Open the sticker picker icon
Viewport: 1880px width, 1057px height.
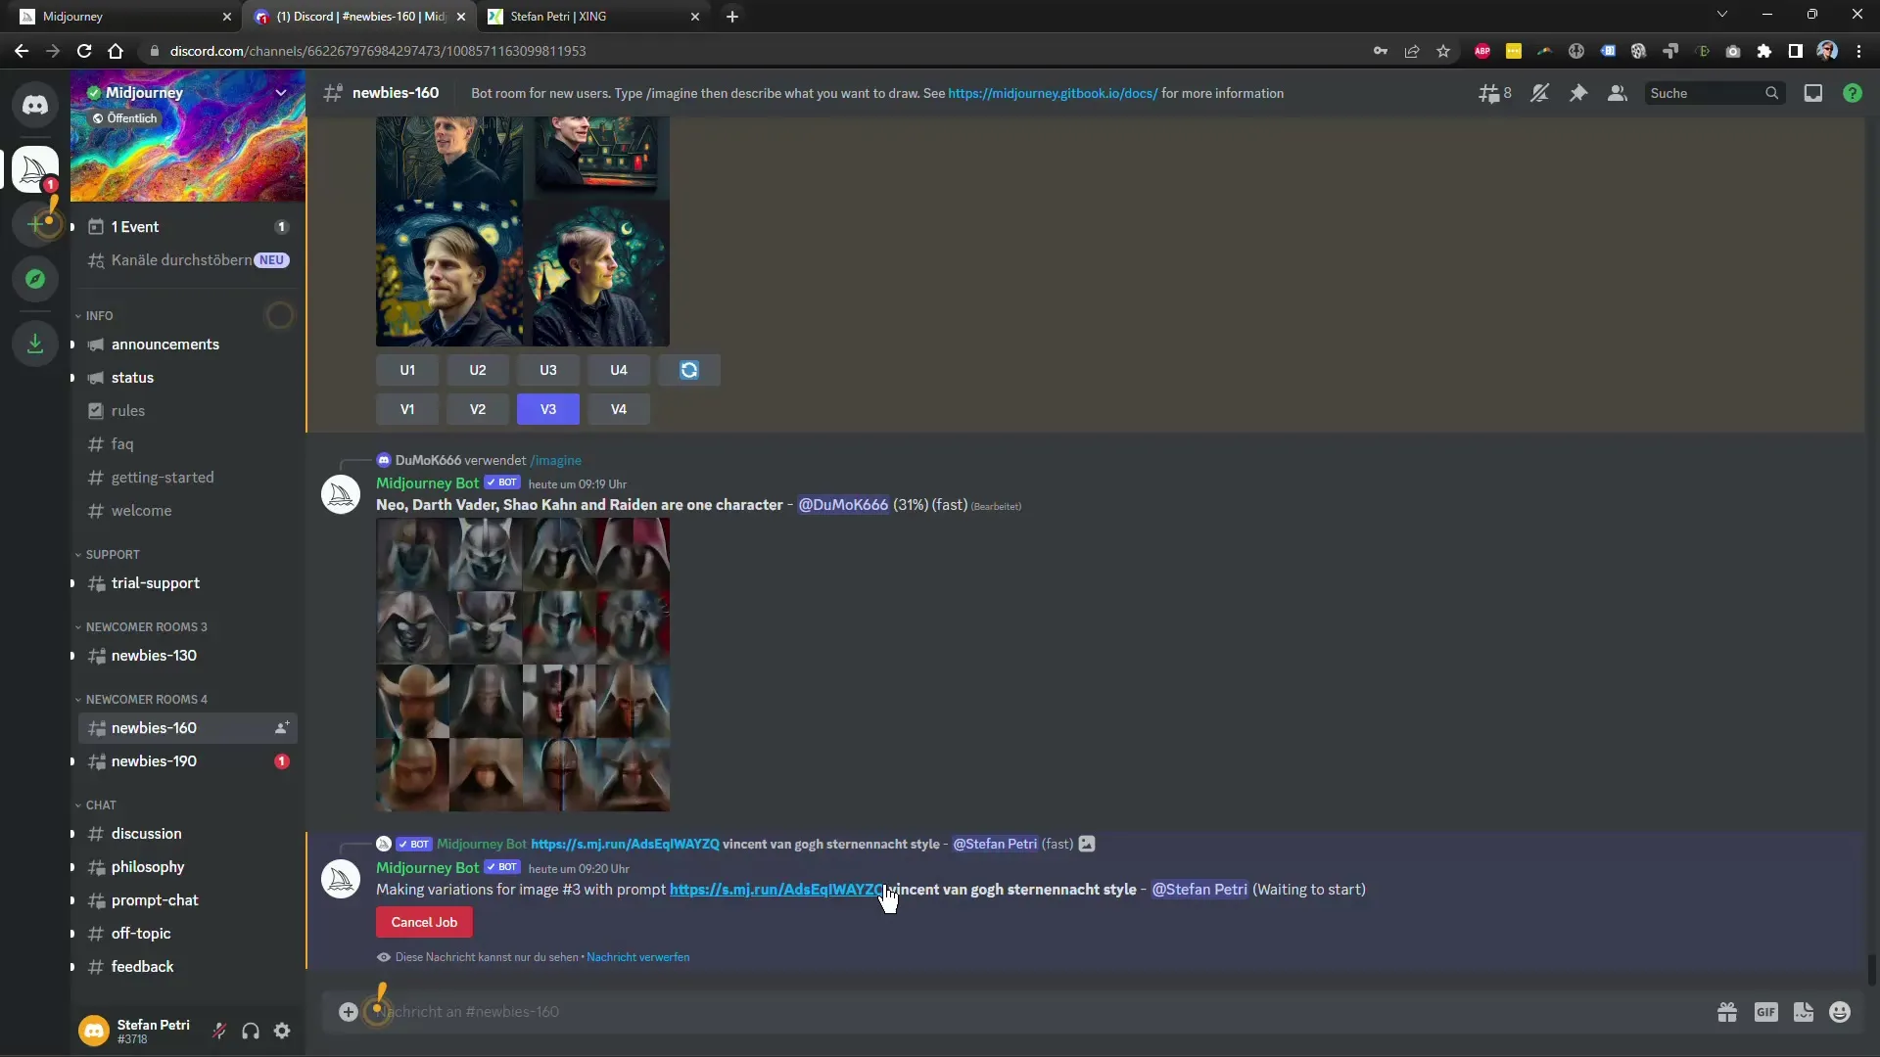1804,1012
